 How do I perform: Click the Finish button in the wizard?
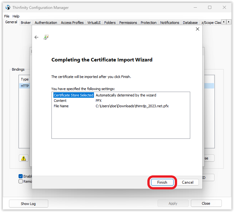[162, 182]
